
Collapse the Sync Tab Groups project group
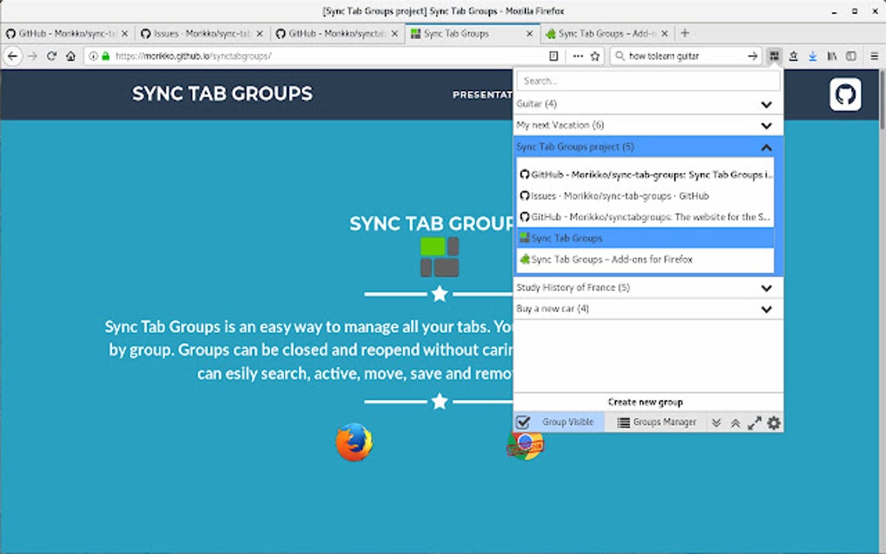766,148
